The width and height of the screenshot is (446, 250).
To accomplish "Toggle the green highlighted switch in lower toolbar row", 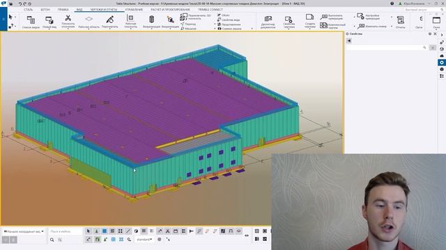I will [x=98, y=240].
